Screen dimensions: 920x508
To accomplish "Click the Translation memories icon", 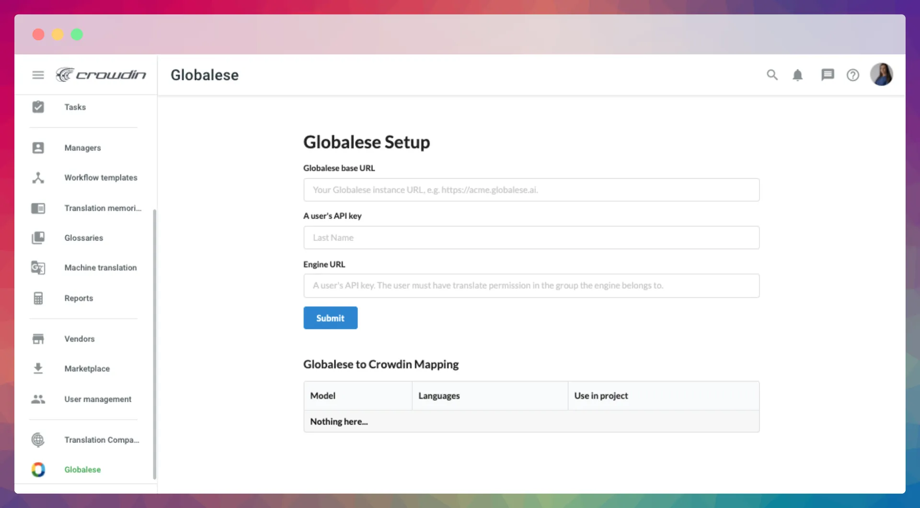I will tap(38, 208).
